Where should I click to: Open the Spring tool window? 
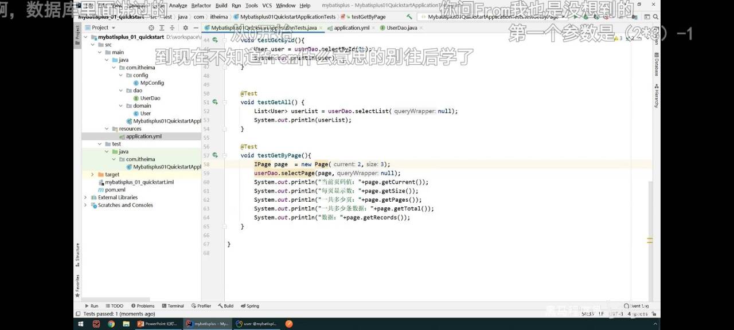point(249,306)
